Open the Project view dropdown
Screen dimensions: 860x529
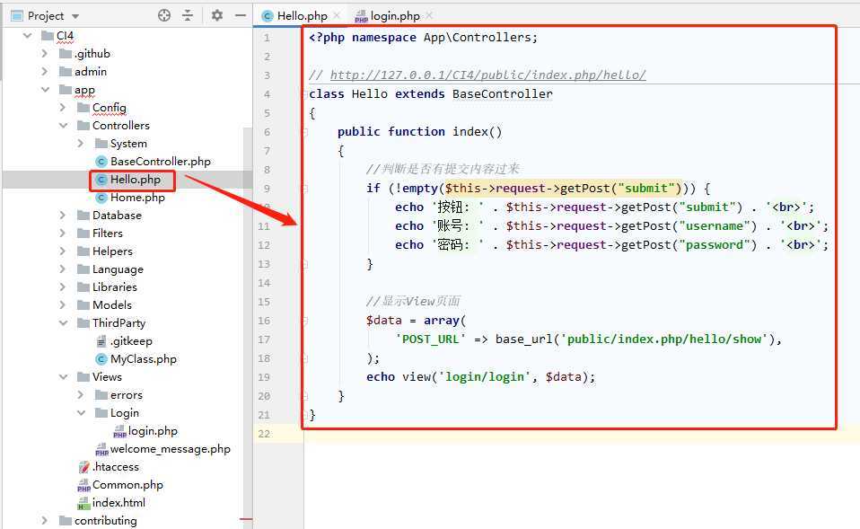pos(75,16)
